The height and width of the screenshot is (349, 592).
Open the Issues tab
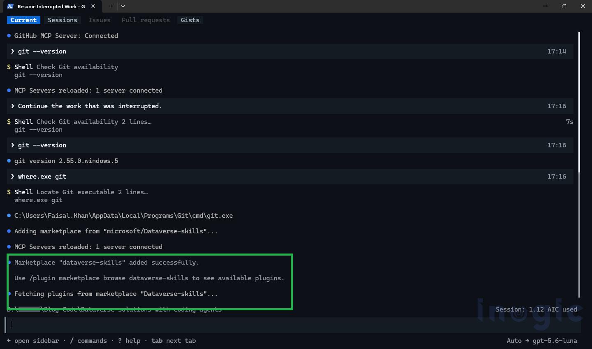coord(100,20)
